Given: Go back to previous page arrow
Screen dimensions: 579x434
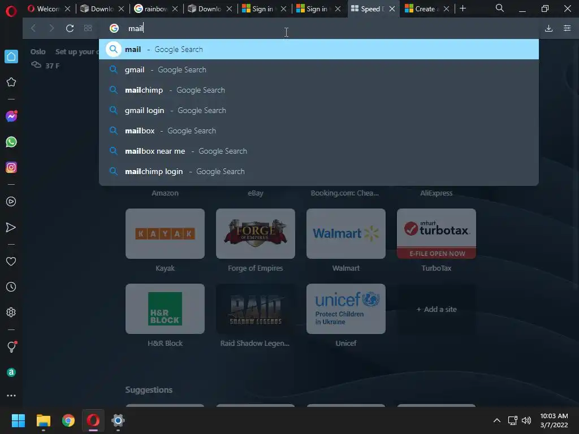Looking at the screenshot, I should coord(33,28).
